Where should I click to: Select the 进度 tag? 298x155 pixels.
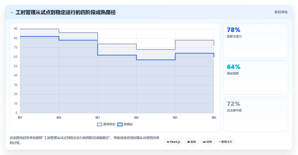tap(207, 142)
